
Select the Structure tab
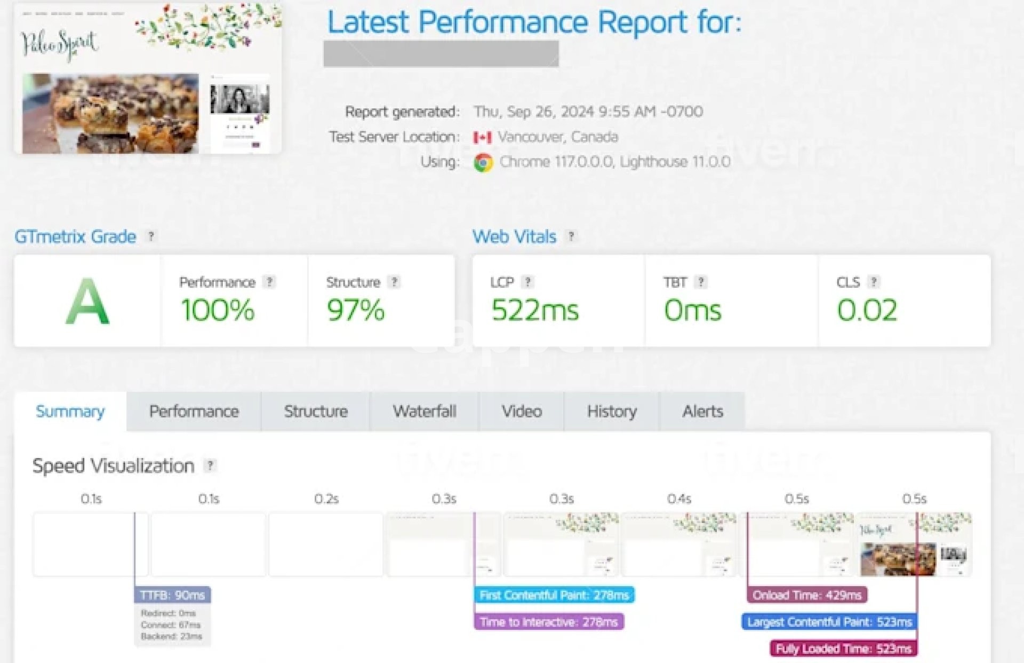(316, 412)
